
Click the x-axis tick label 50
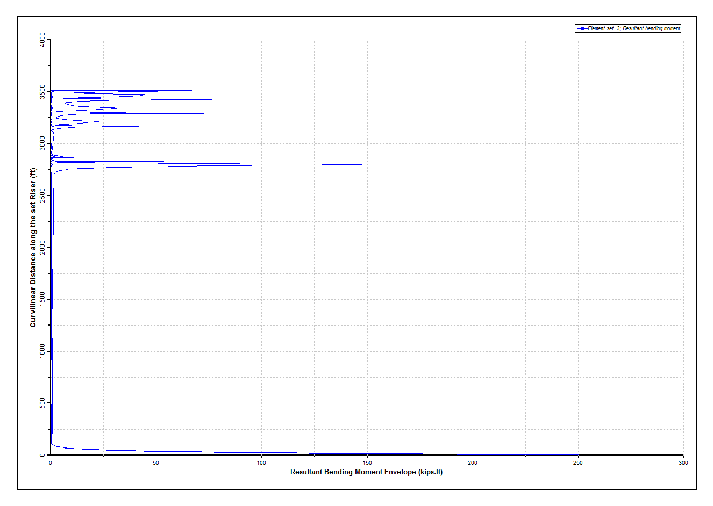(x=156, y=463)
